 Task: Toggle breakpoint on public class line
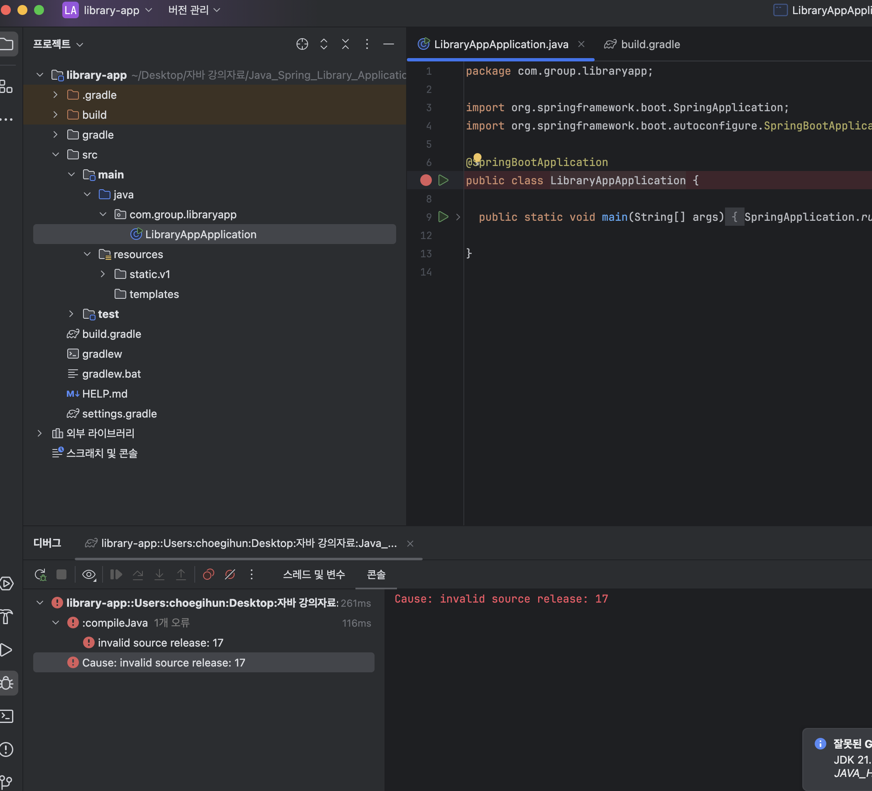426,180
